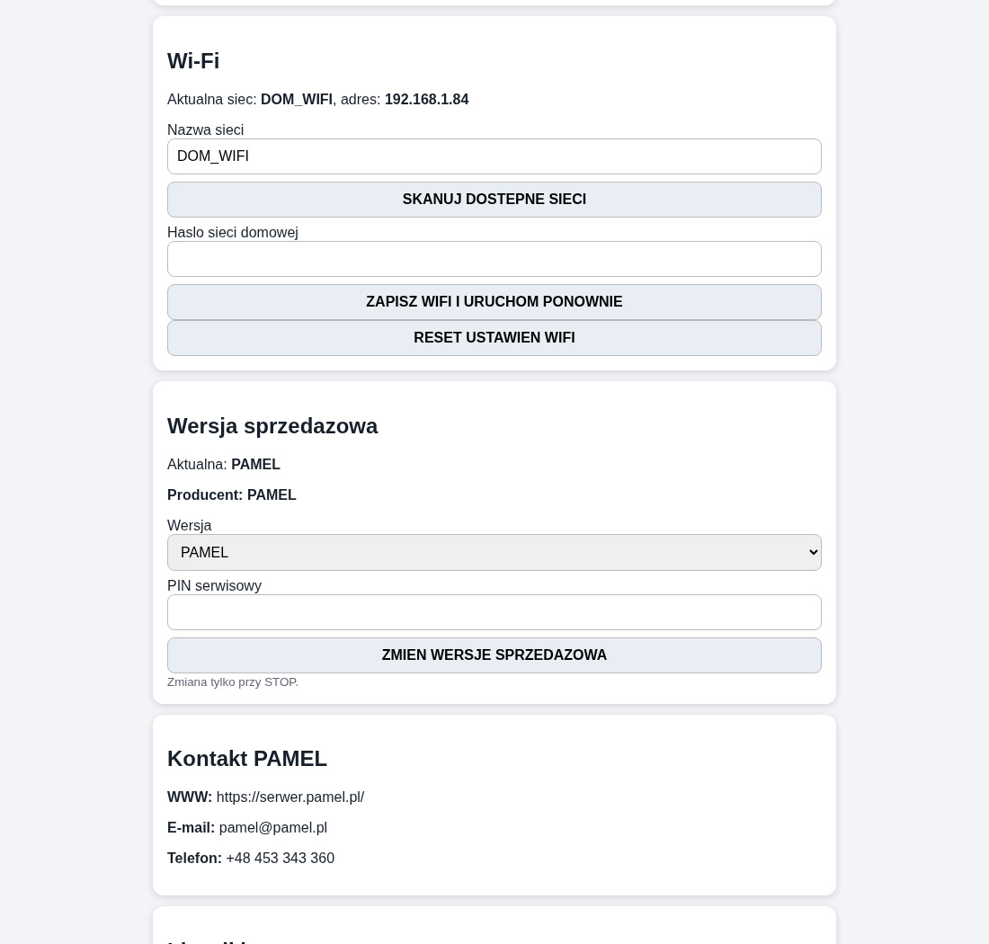The height and width of the screenshot is (944, 989).
Task: Click the Haslo sieci domowej label
Action: pos(233,233)
